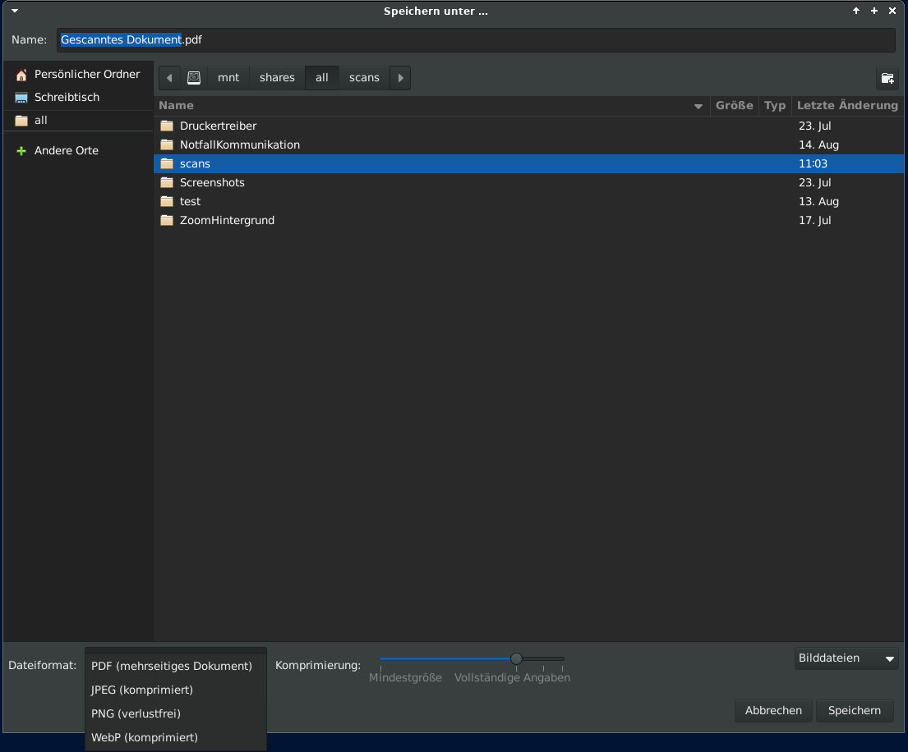The image size is (908, 752).
Task: Open the all breadcrumb segment
Action: coord(321,77)
